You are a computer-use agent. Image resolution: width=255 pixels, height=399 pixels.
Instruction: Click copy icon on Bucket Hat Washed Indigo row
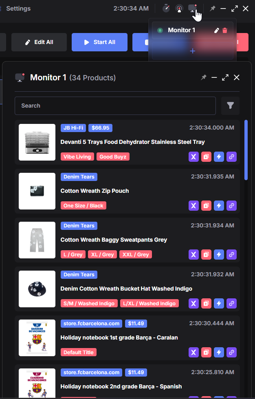pos(206,303)
